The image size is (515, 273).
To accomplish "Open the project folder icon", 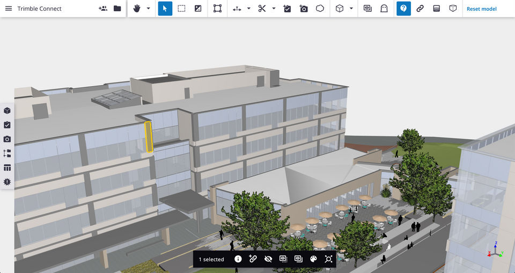I will [x=117, y=9].
